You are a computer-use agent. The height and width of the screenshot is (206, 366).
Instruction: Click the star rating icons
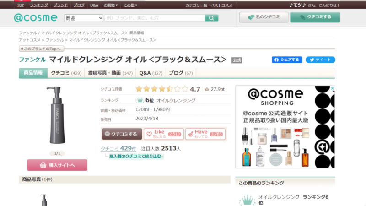[162, 89]
